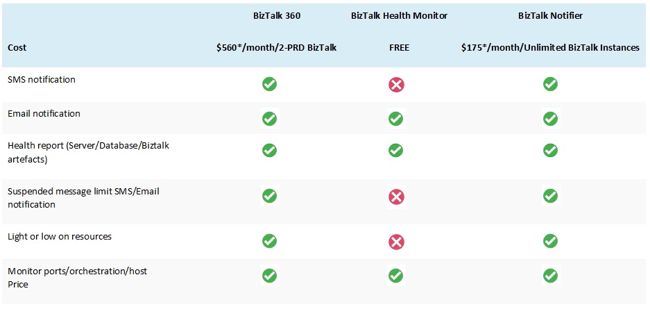The width and height of the screenshot is (650, 309).
Task: Select the BizTalk 360 column header
Action: point(276,13)
